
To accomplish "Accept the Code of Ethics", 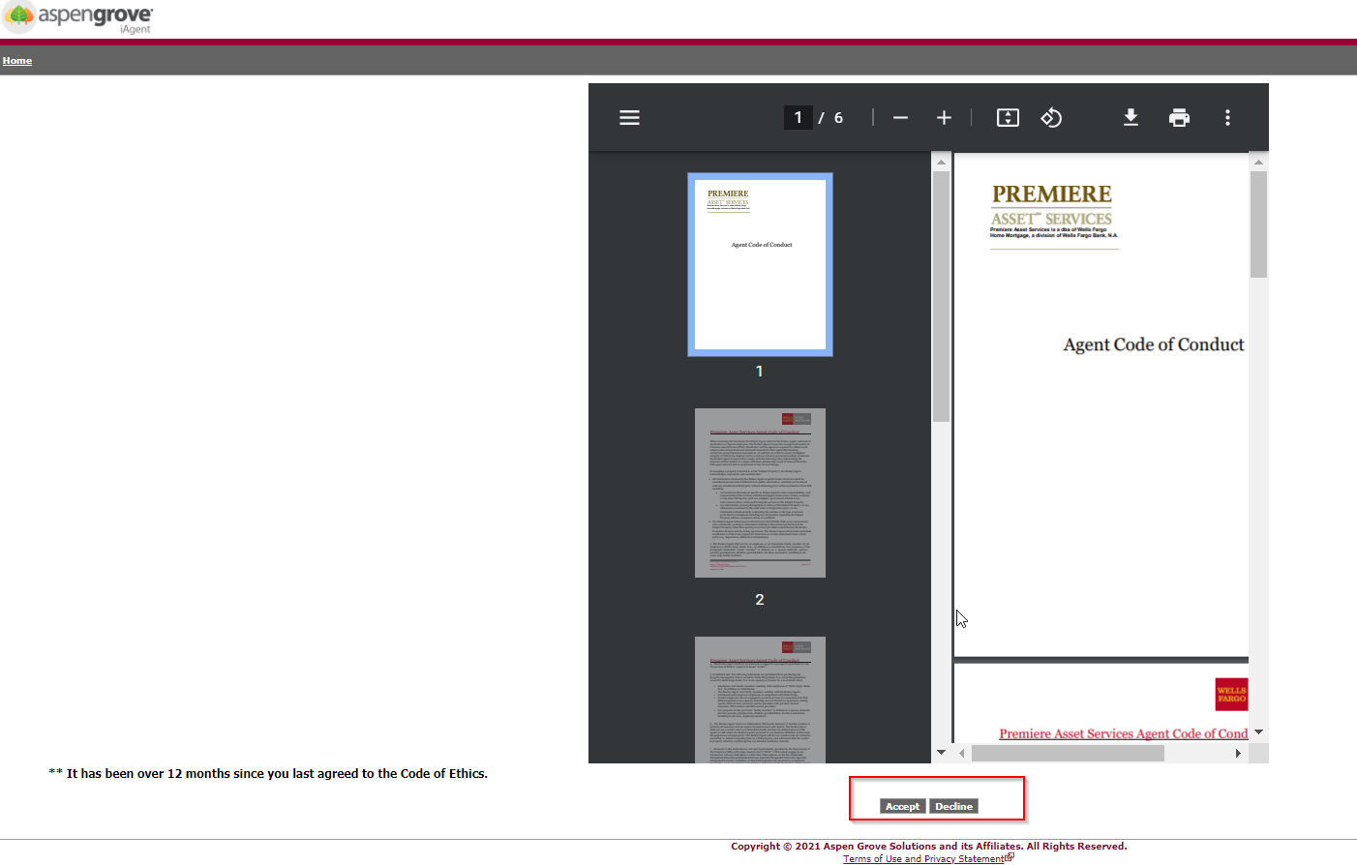I will click(x=902, y=806).
